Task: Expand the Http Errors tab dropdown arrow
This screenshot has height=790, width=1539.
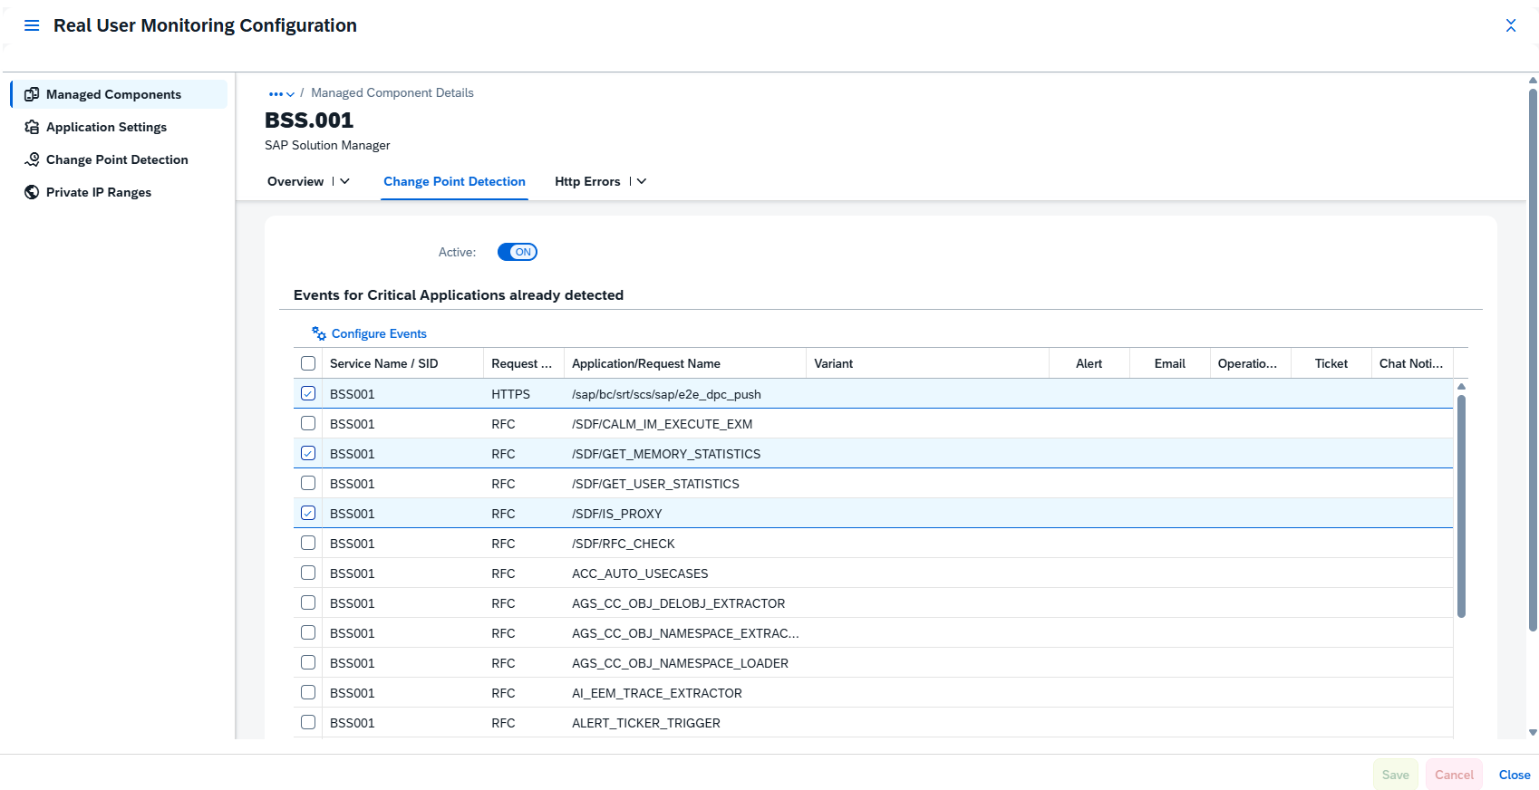Action: click(642, 181)
